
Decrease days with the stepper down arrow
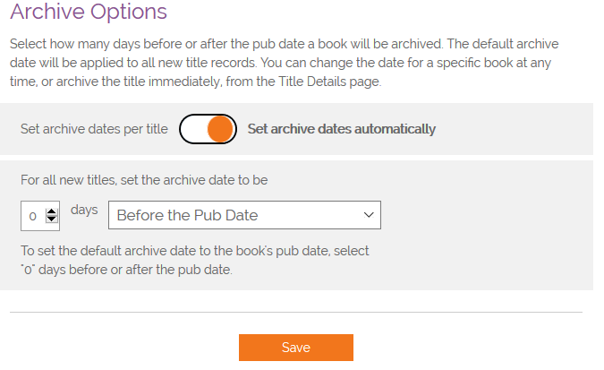click(x=51, y=219)
